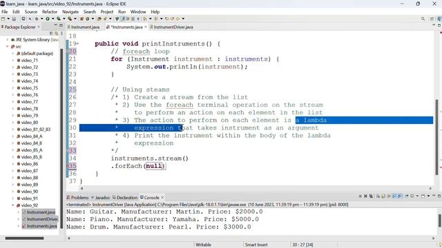Click the Display Selected Console icon

click(x=412, y=196)
